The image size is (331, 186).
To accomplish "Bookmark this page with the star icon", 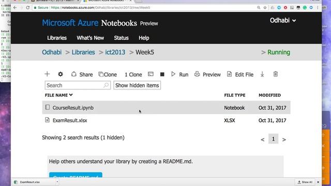I will click(x=265, y=8).
